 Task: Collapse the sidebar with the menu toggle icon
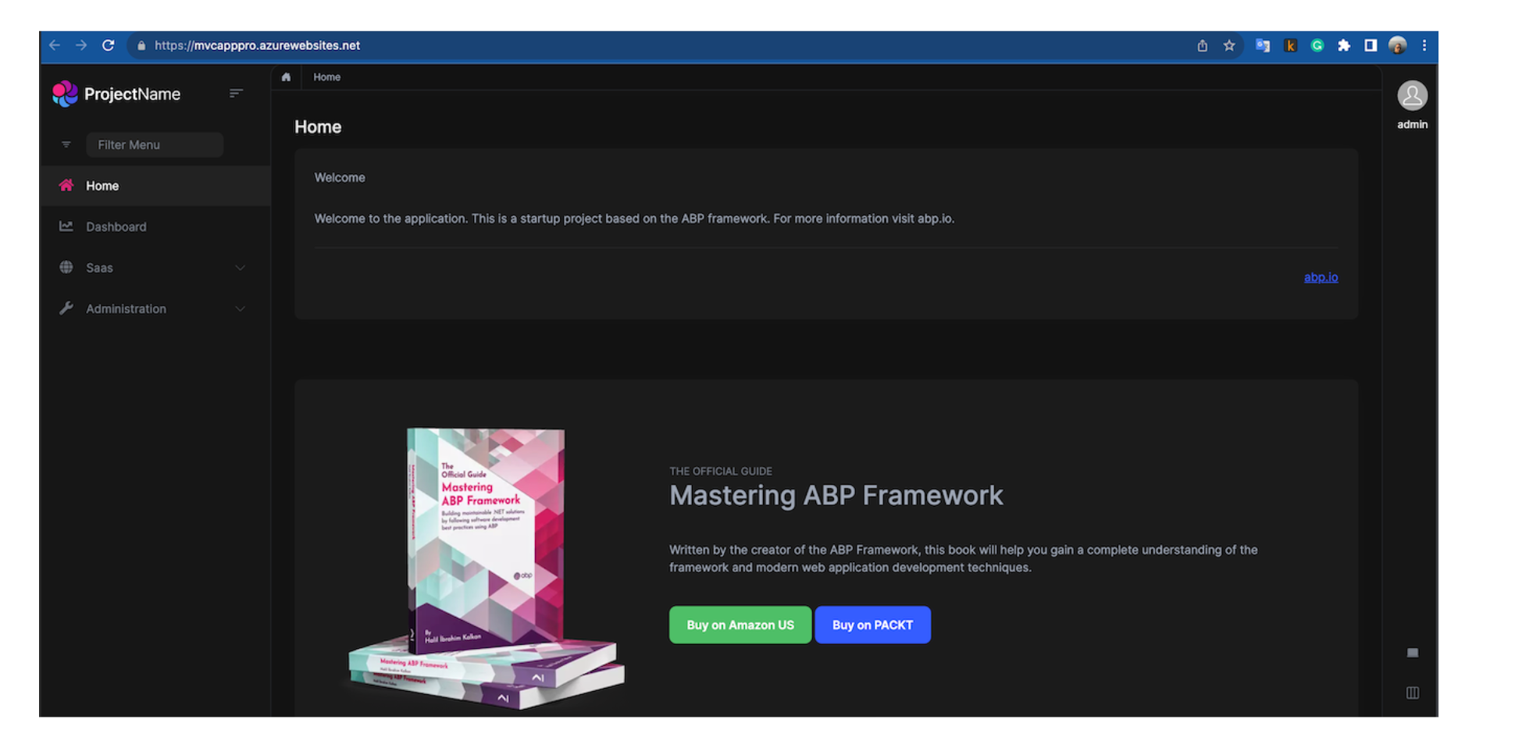point(236,94)
